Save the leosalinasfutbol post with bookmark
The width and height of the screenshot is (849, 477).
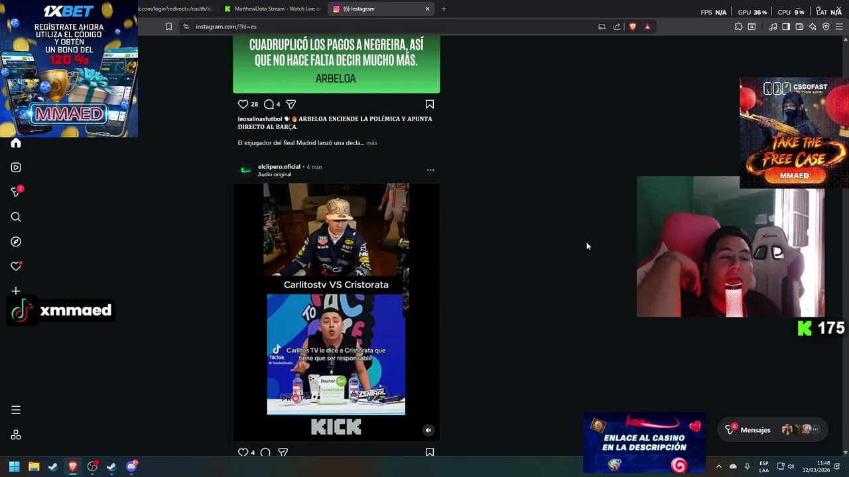(x=430, y=104)
